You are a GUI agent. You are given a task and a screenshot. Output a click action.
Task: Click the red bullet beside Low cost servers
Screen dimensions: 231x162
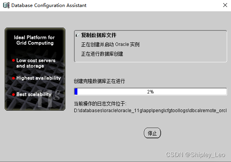[13, 60]
